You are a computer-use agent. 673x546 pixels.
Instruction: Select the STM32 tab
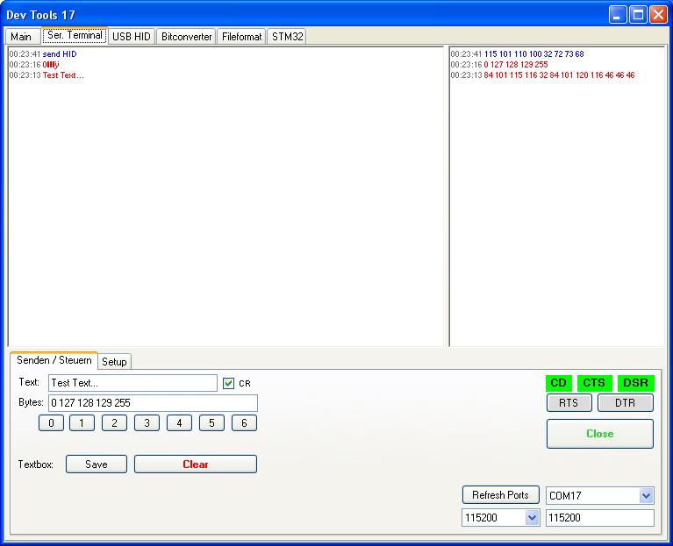[x=287, y=37]
